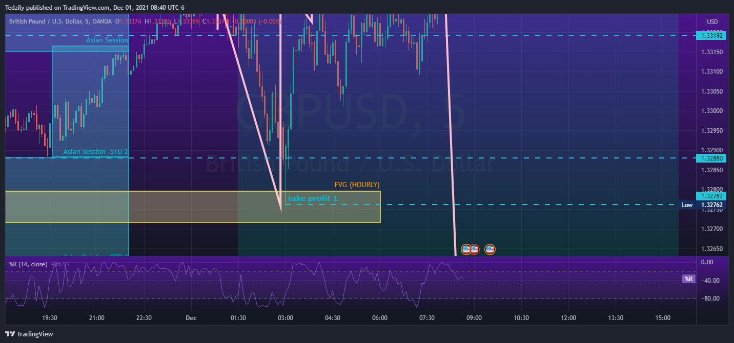This screenshot has height=343, width=734.
Task: Select the 1.33192 cyan price label
Action: (x=711, y=35)
